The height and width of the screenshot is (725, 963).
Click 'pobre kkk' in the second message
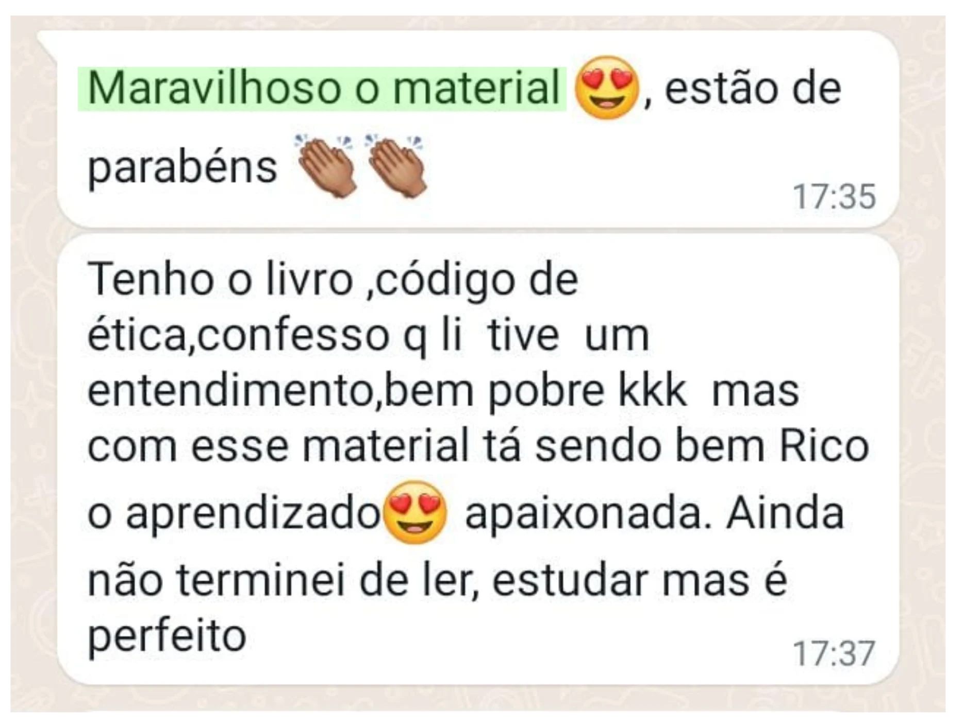587,392
